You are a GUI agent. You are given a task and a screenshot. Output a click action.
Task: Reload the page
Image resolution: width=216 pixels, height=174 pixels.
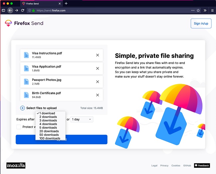[23, 11]
